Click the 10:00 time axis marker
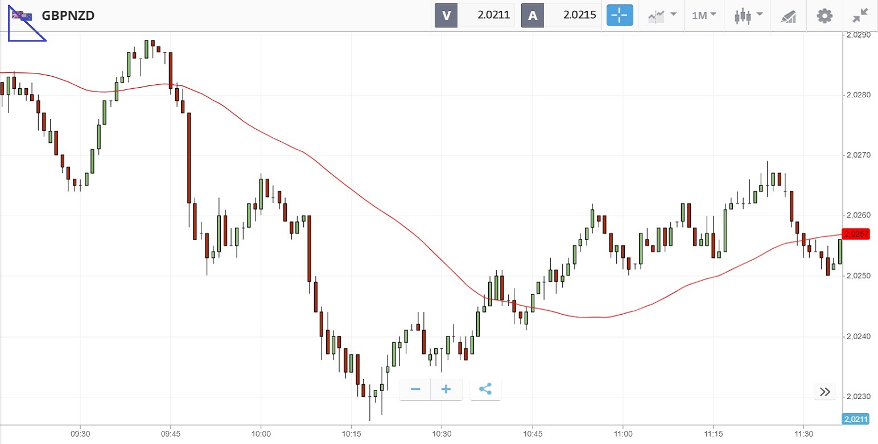The image size is (878, 444). click(261, 434)
